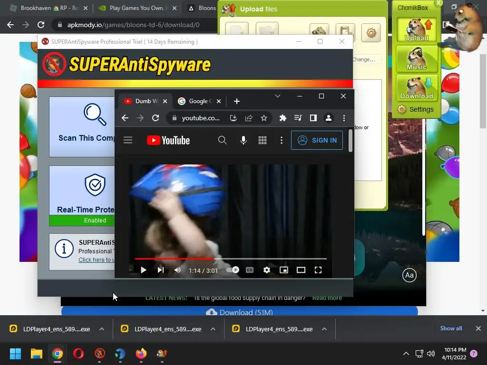The width and height of the screenshot is (487, 365).
Task: Open the ChomikBox Download section
Action: click(417, 88)
